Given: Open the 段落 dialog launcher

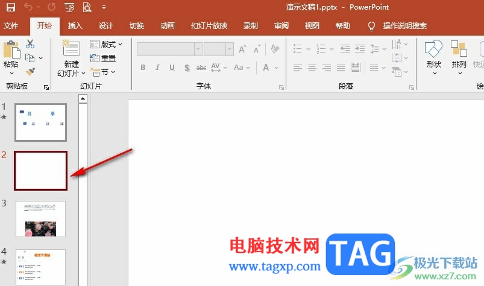Looking at the screenshot, I should (412, 87).
